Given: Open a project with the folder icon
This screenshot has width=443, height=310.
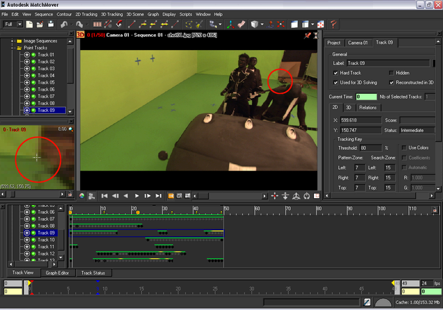Looking at the screenshot, I should [x=40, y=24].
